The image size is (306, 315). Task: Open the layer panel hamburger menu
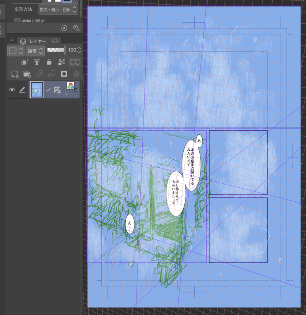pos(12,39)
